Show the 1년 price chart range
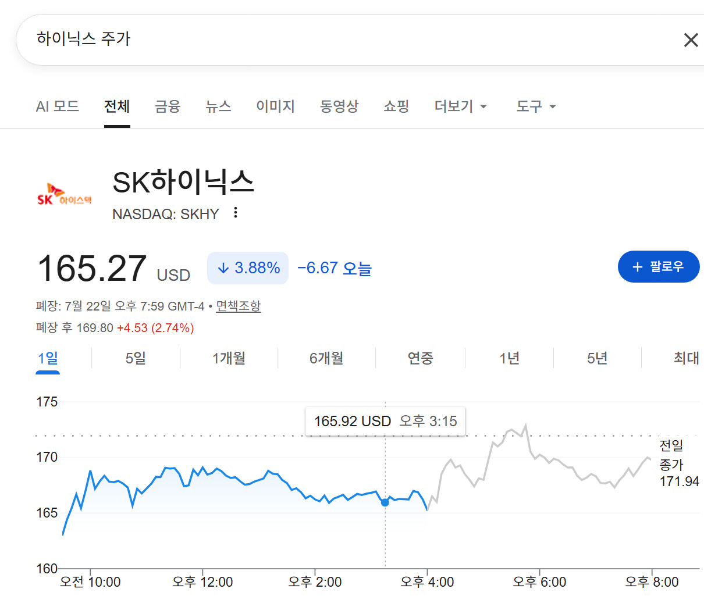Screen dimensions: 704x603 [509, 358]
